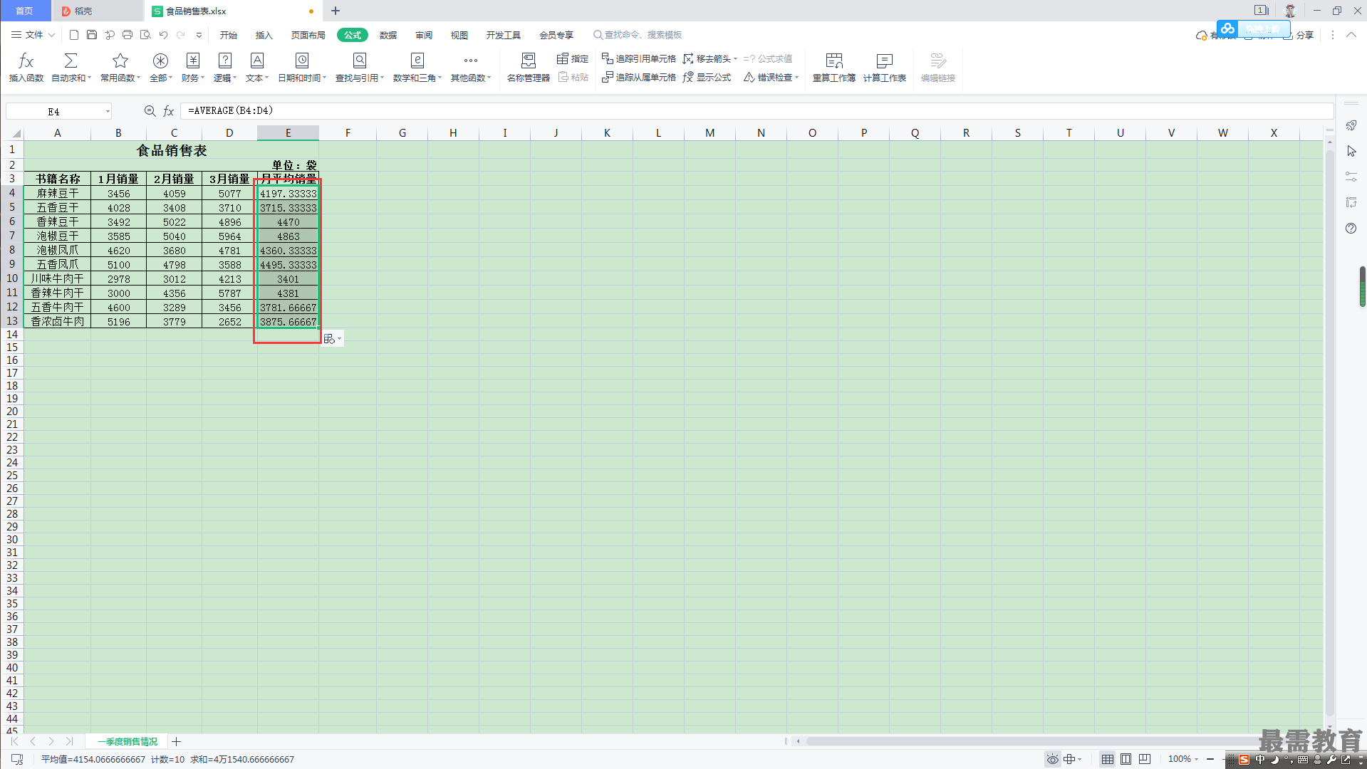The image size is (1367, 769).
Task: Click Recalculate Workbook (重算工作簿)
Action: (834, 68)
